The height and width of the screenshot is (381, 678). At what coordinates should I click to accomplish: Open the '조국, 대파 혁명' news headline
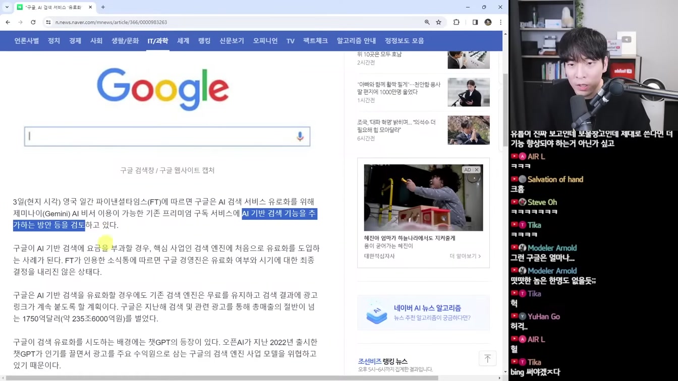coord(397,126)
